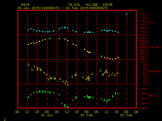Click the latitude value 74.02S

click(73, 5)
